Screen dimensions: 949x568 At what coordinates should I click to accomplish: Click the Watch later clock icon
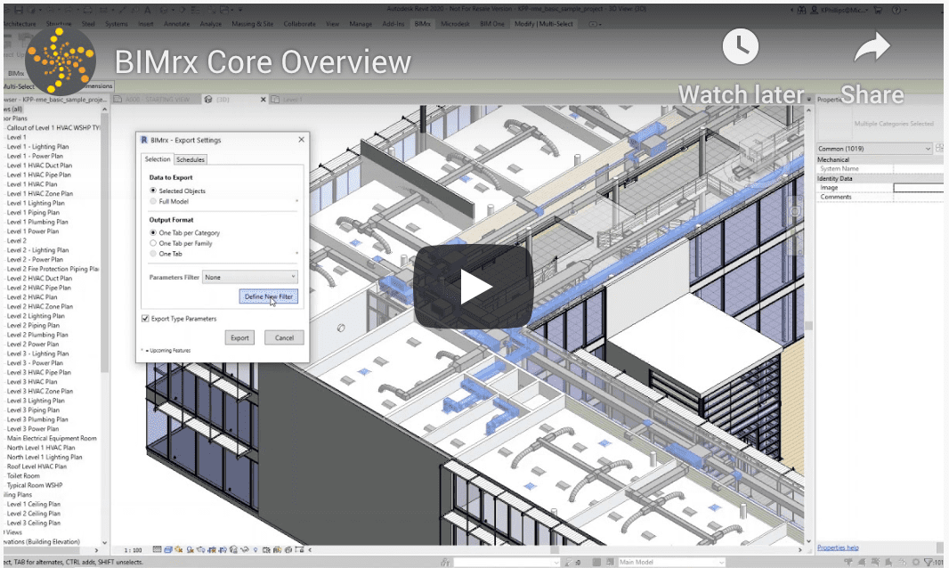pyautogui.click(x=740, y=46)
